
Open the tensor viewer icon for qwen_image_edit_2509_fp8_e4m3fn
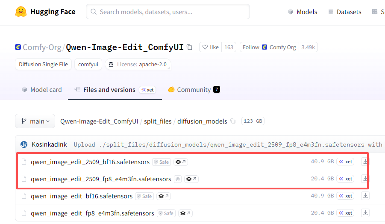pos(191,179)
